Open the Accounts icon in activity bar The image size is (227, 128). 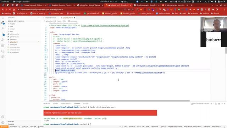pos(3,117)
